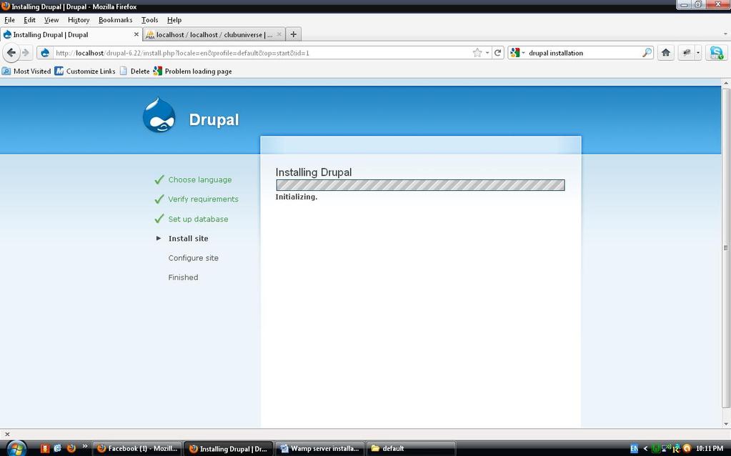
Task: Open the Tools menu
Action: [149, 20]
